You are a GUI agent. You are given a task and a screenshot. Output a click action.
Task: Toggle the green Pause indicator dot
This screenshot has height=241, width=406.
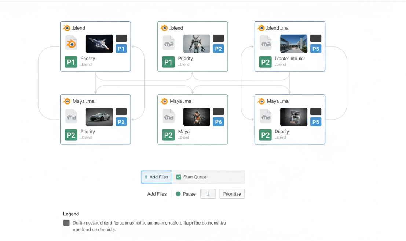point(178,194)
